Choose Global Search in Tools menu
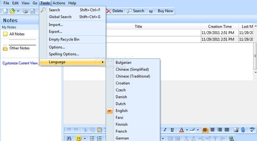Viewport: 257px width, 141px height. (73, 17)
